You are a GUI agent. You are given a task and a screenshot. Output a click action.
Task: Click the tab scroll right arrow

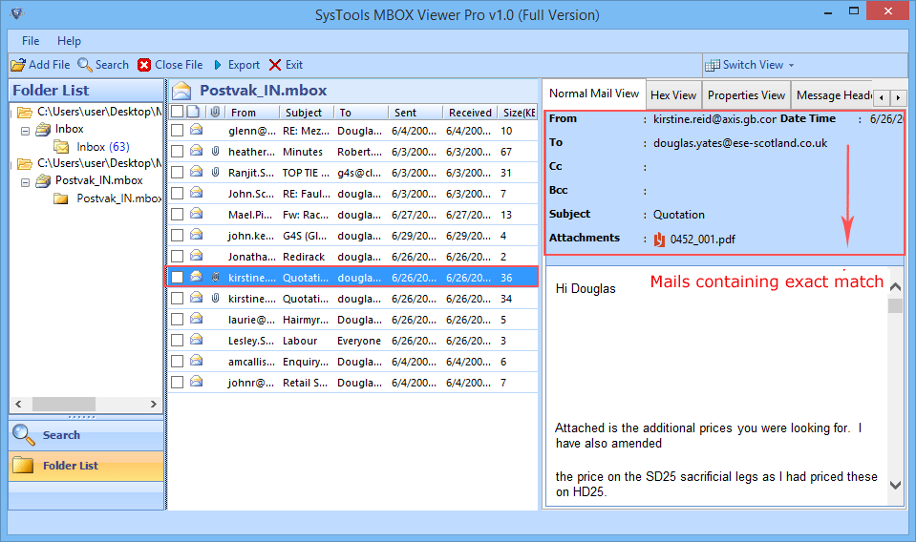pos(899,97)
